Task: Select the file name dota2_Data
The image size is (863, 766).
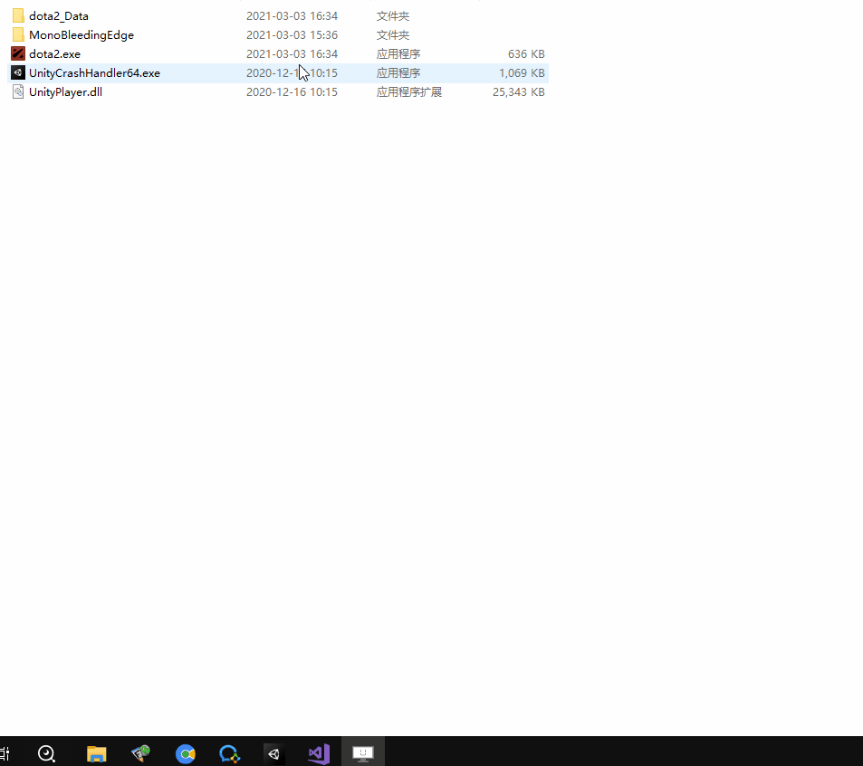Action: click(59, 16)
